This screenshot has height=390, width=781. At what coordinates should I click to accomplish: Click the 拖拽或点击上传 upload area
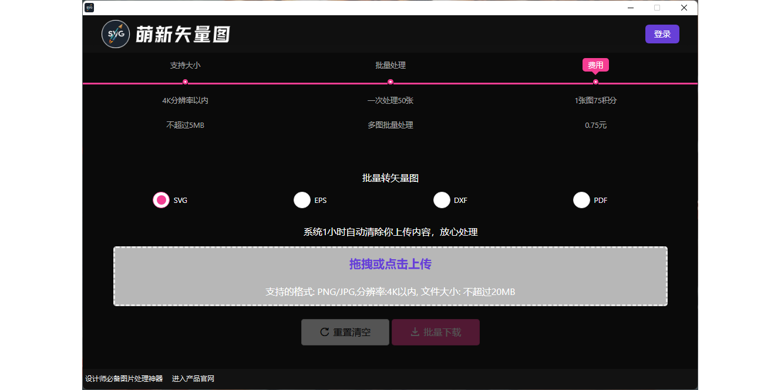pyautogui.click(x=390, y=276)
